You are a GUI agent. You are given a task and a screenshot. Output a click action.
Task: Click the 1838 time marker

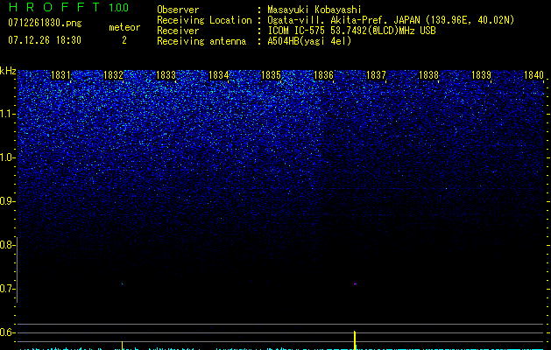pos(428,75)
